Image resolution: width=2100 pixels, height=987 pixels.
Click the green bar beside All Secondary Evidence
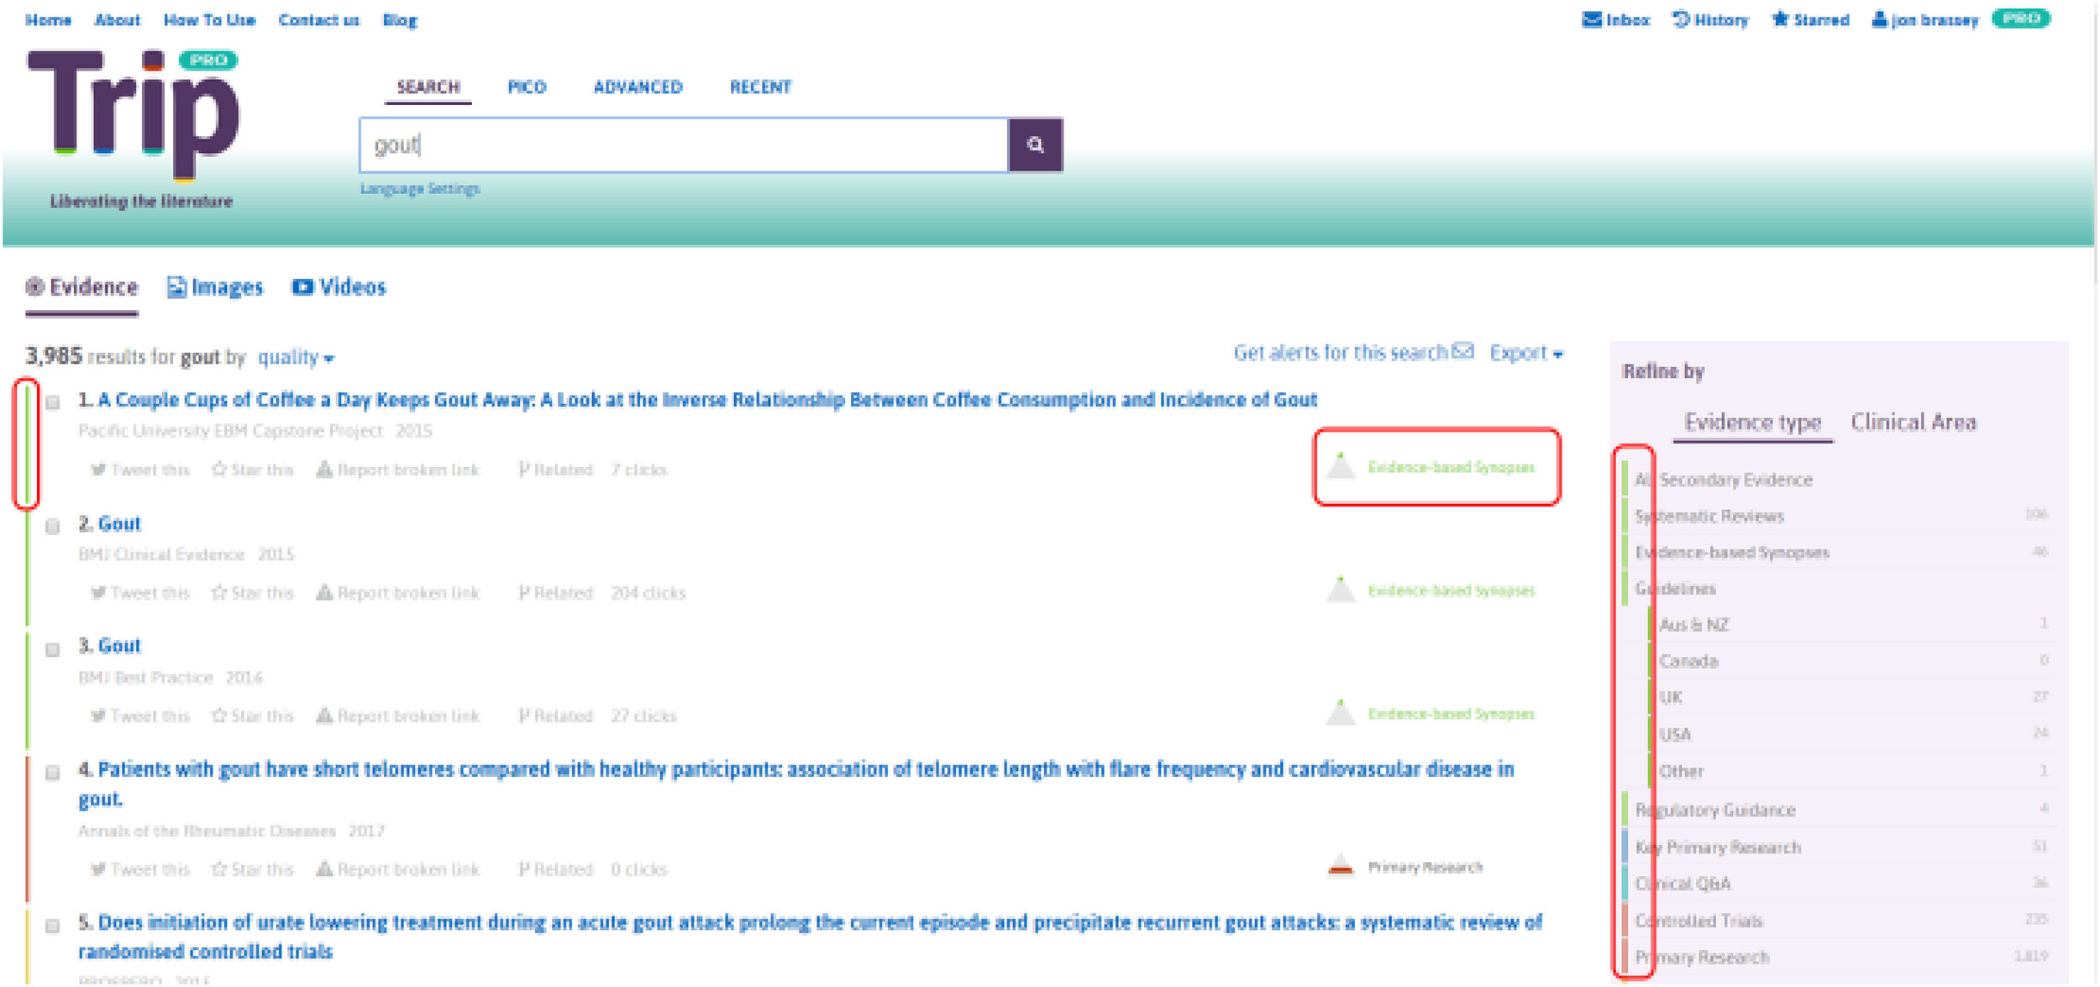[x=1625, y=479]
